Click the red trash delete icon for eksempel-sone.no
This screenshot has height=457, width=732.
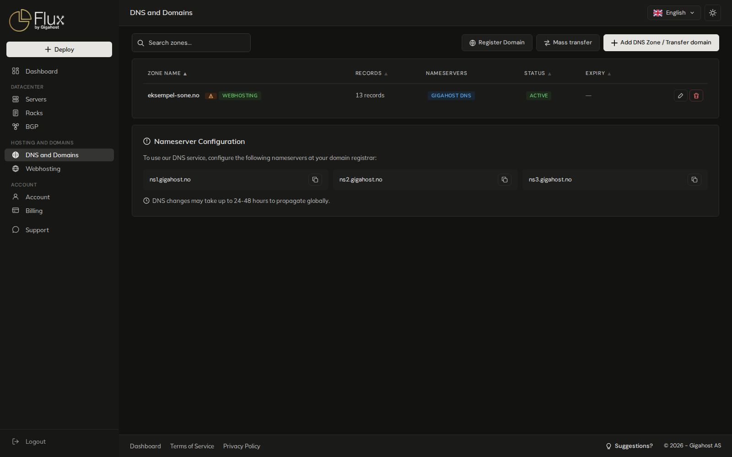(696, 96)
